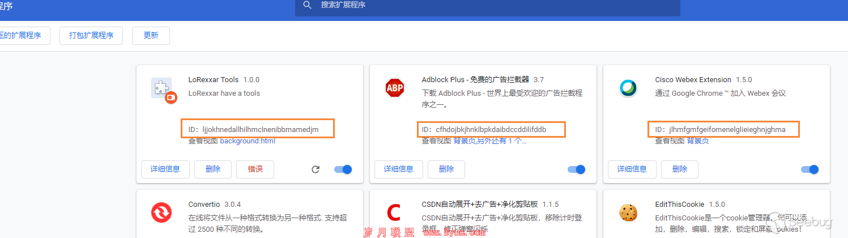Disable the Cisco Webex Extension switch
Screen dimensions: 848x238
click(x=810, y=169)
